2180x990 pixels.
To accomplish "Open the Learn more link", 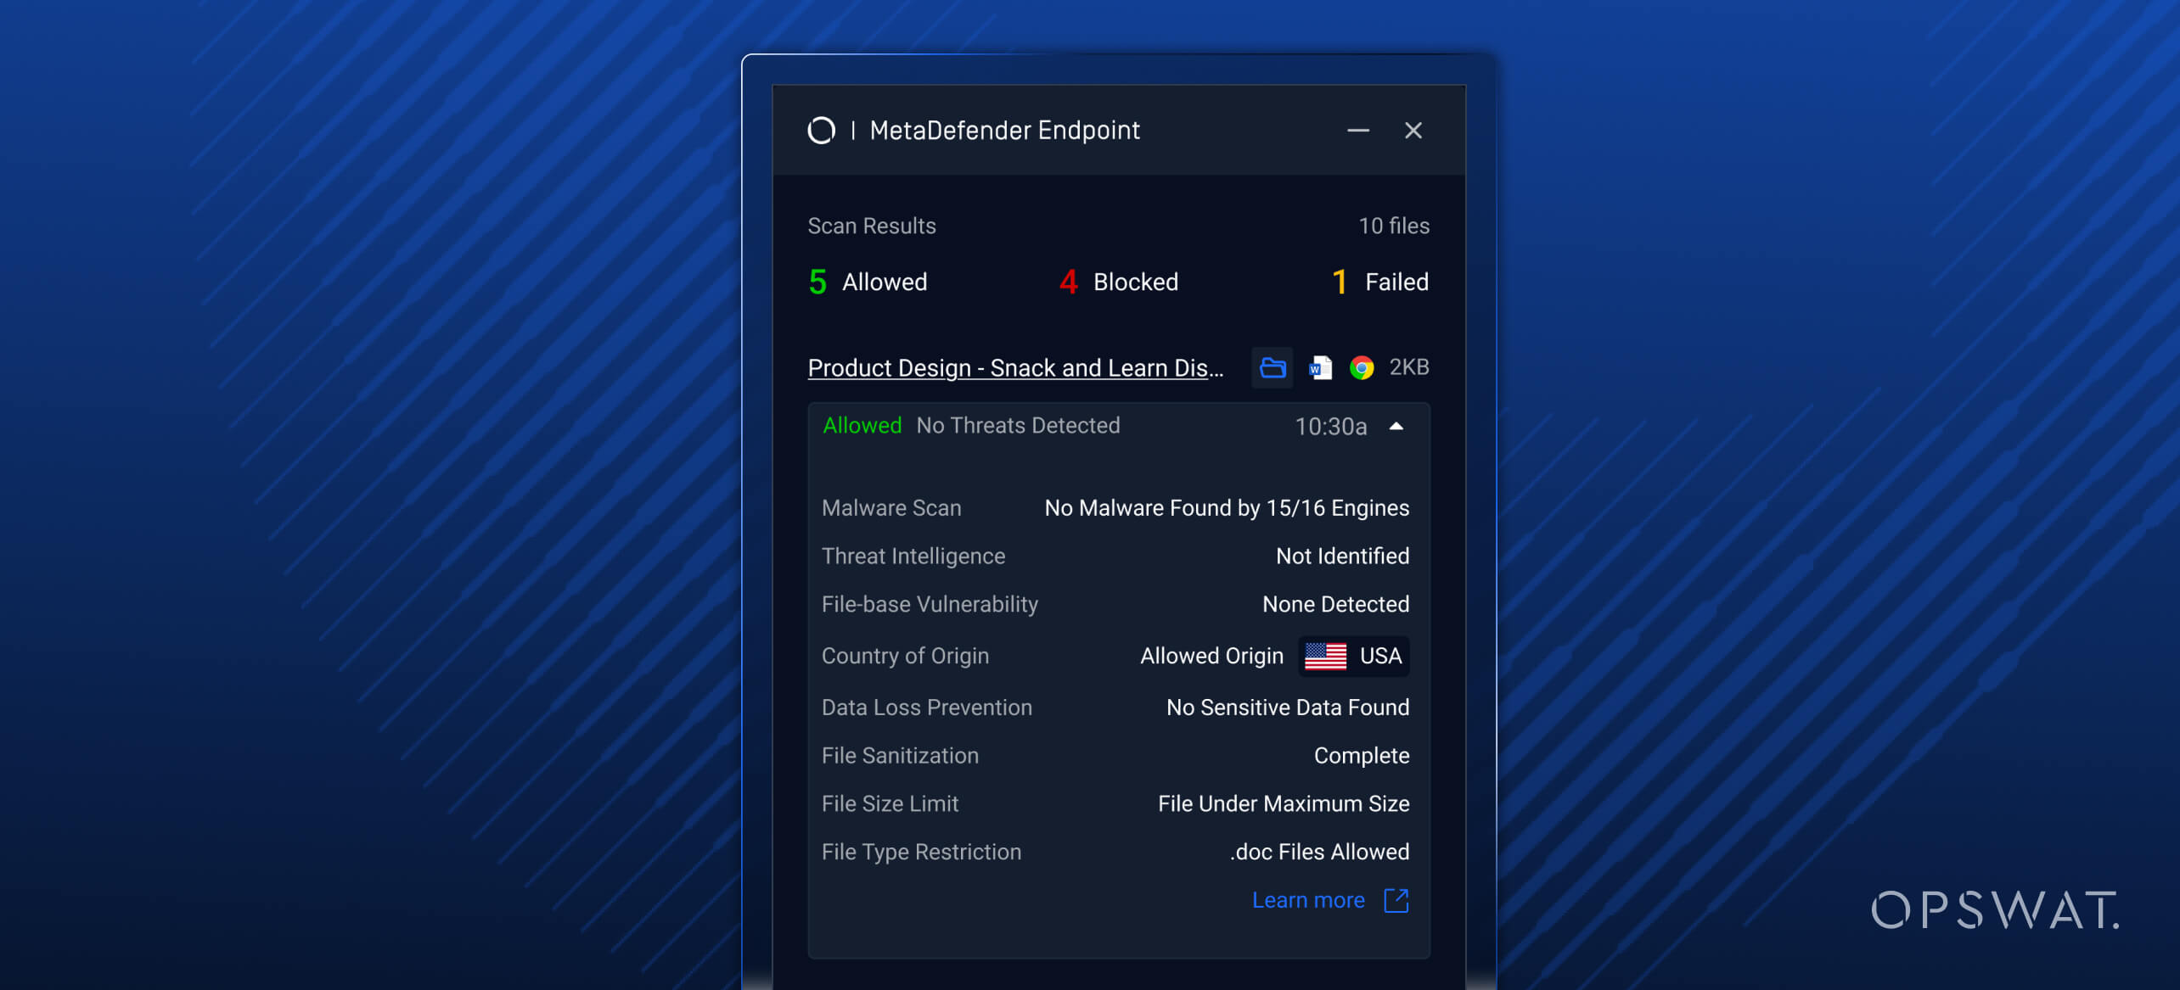I will pyautogui.click(x=1309, y=900).
